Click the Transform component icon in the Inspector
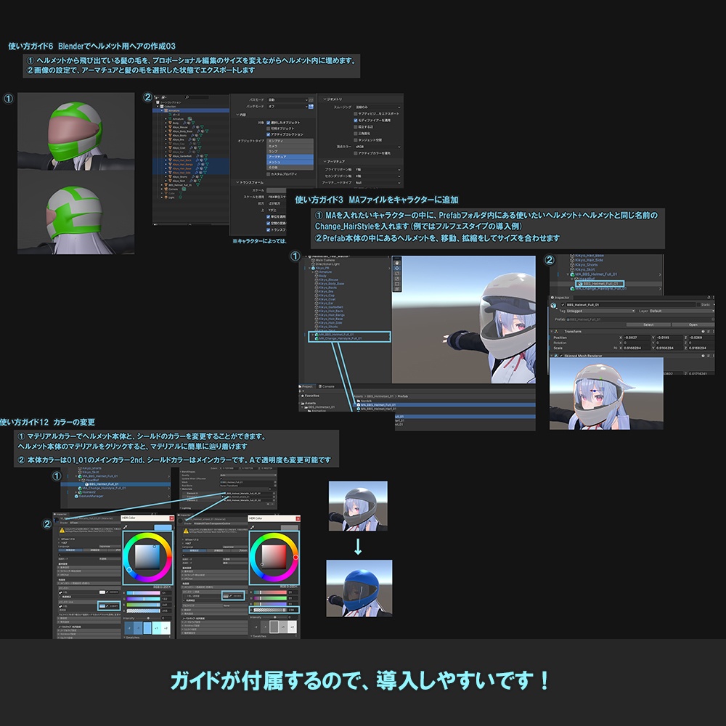 click(x=556, y=331)
